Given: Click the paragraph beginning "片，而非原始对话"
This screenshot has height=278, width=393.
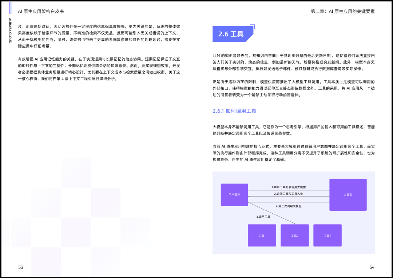Looking at the screenshot, I should [99, 36].
